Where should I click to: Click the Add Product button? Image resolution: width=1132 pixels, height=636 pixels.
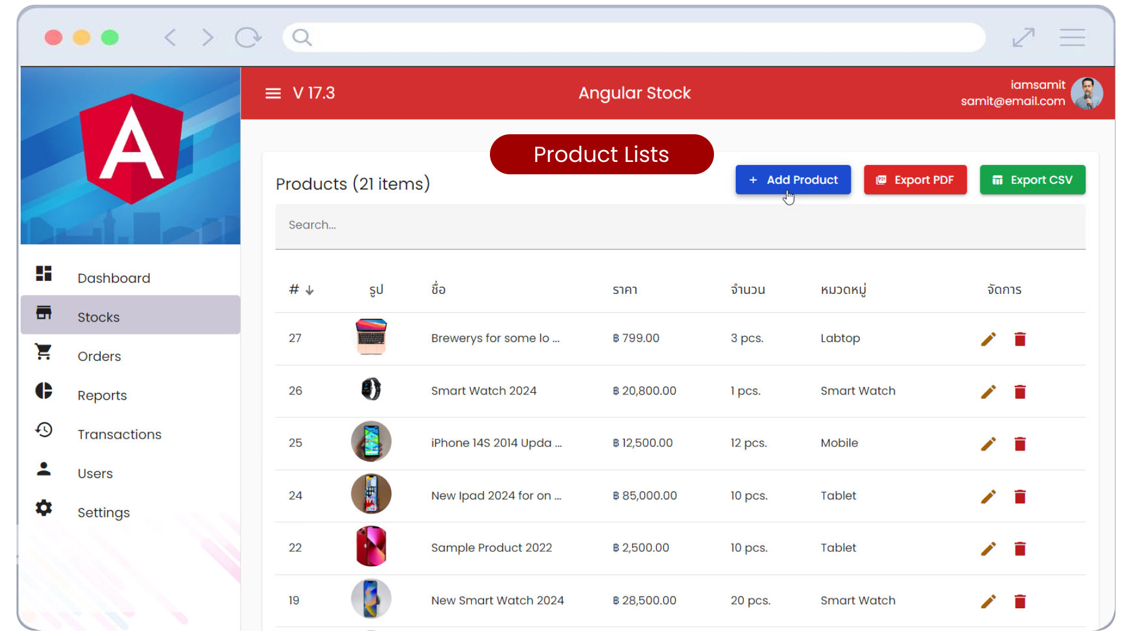click(x=793, y=180)
